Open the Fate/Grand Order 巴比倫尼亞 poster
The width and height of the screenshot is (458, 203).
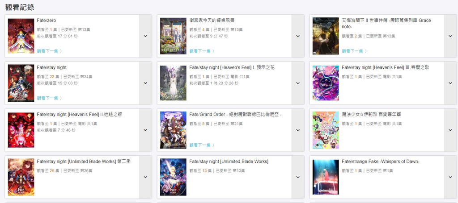pyautogui.click(x=173, y=130)
